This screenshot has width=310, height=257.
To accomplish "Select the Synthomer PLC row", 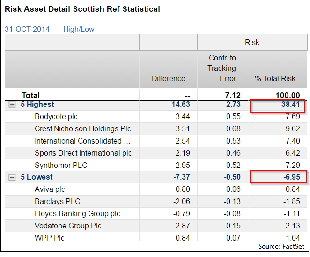I will click(61, 165).
